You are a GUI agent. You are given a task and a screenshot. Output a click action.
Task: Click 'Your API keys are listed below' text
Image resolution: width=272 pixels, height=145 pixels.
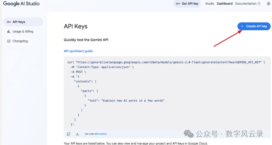pos(136,144)
